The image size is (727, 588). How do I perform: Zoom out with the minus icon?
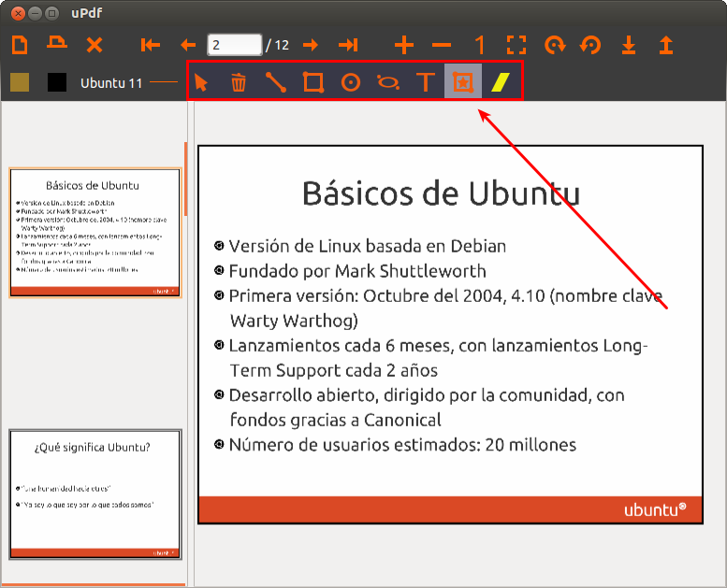[x=442, y=45]
